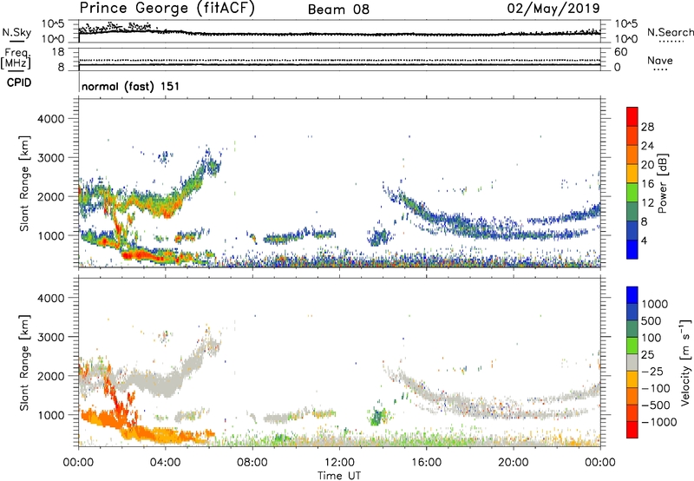Click the rightmost "00:00" time tick label
The image size is (694, 481).
(x=600, y=463)
